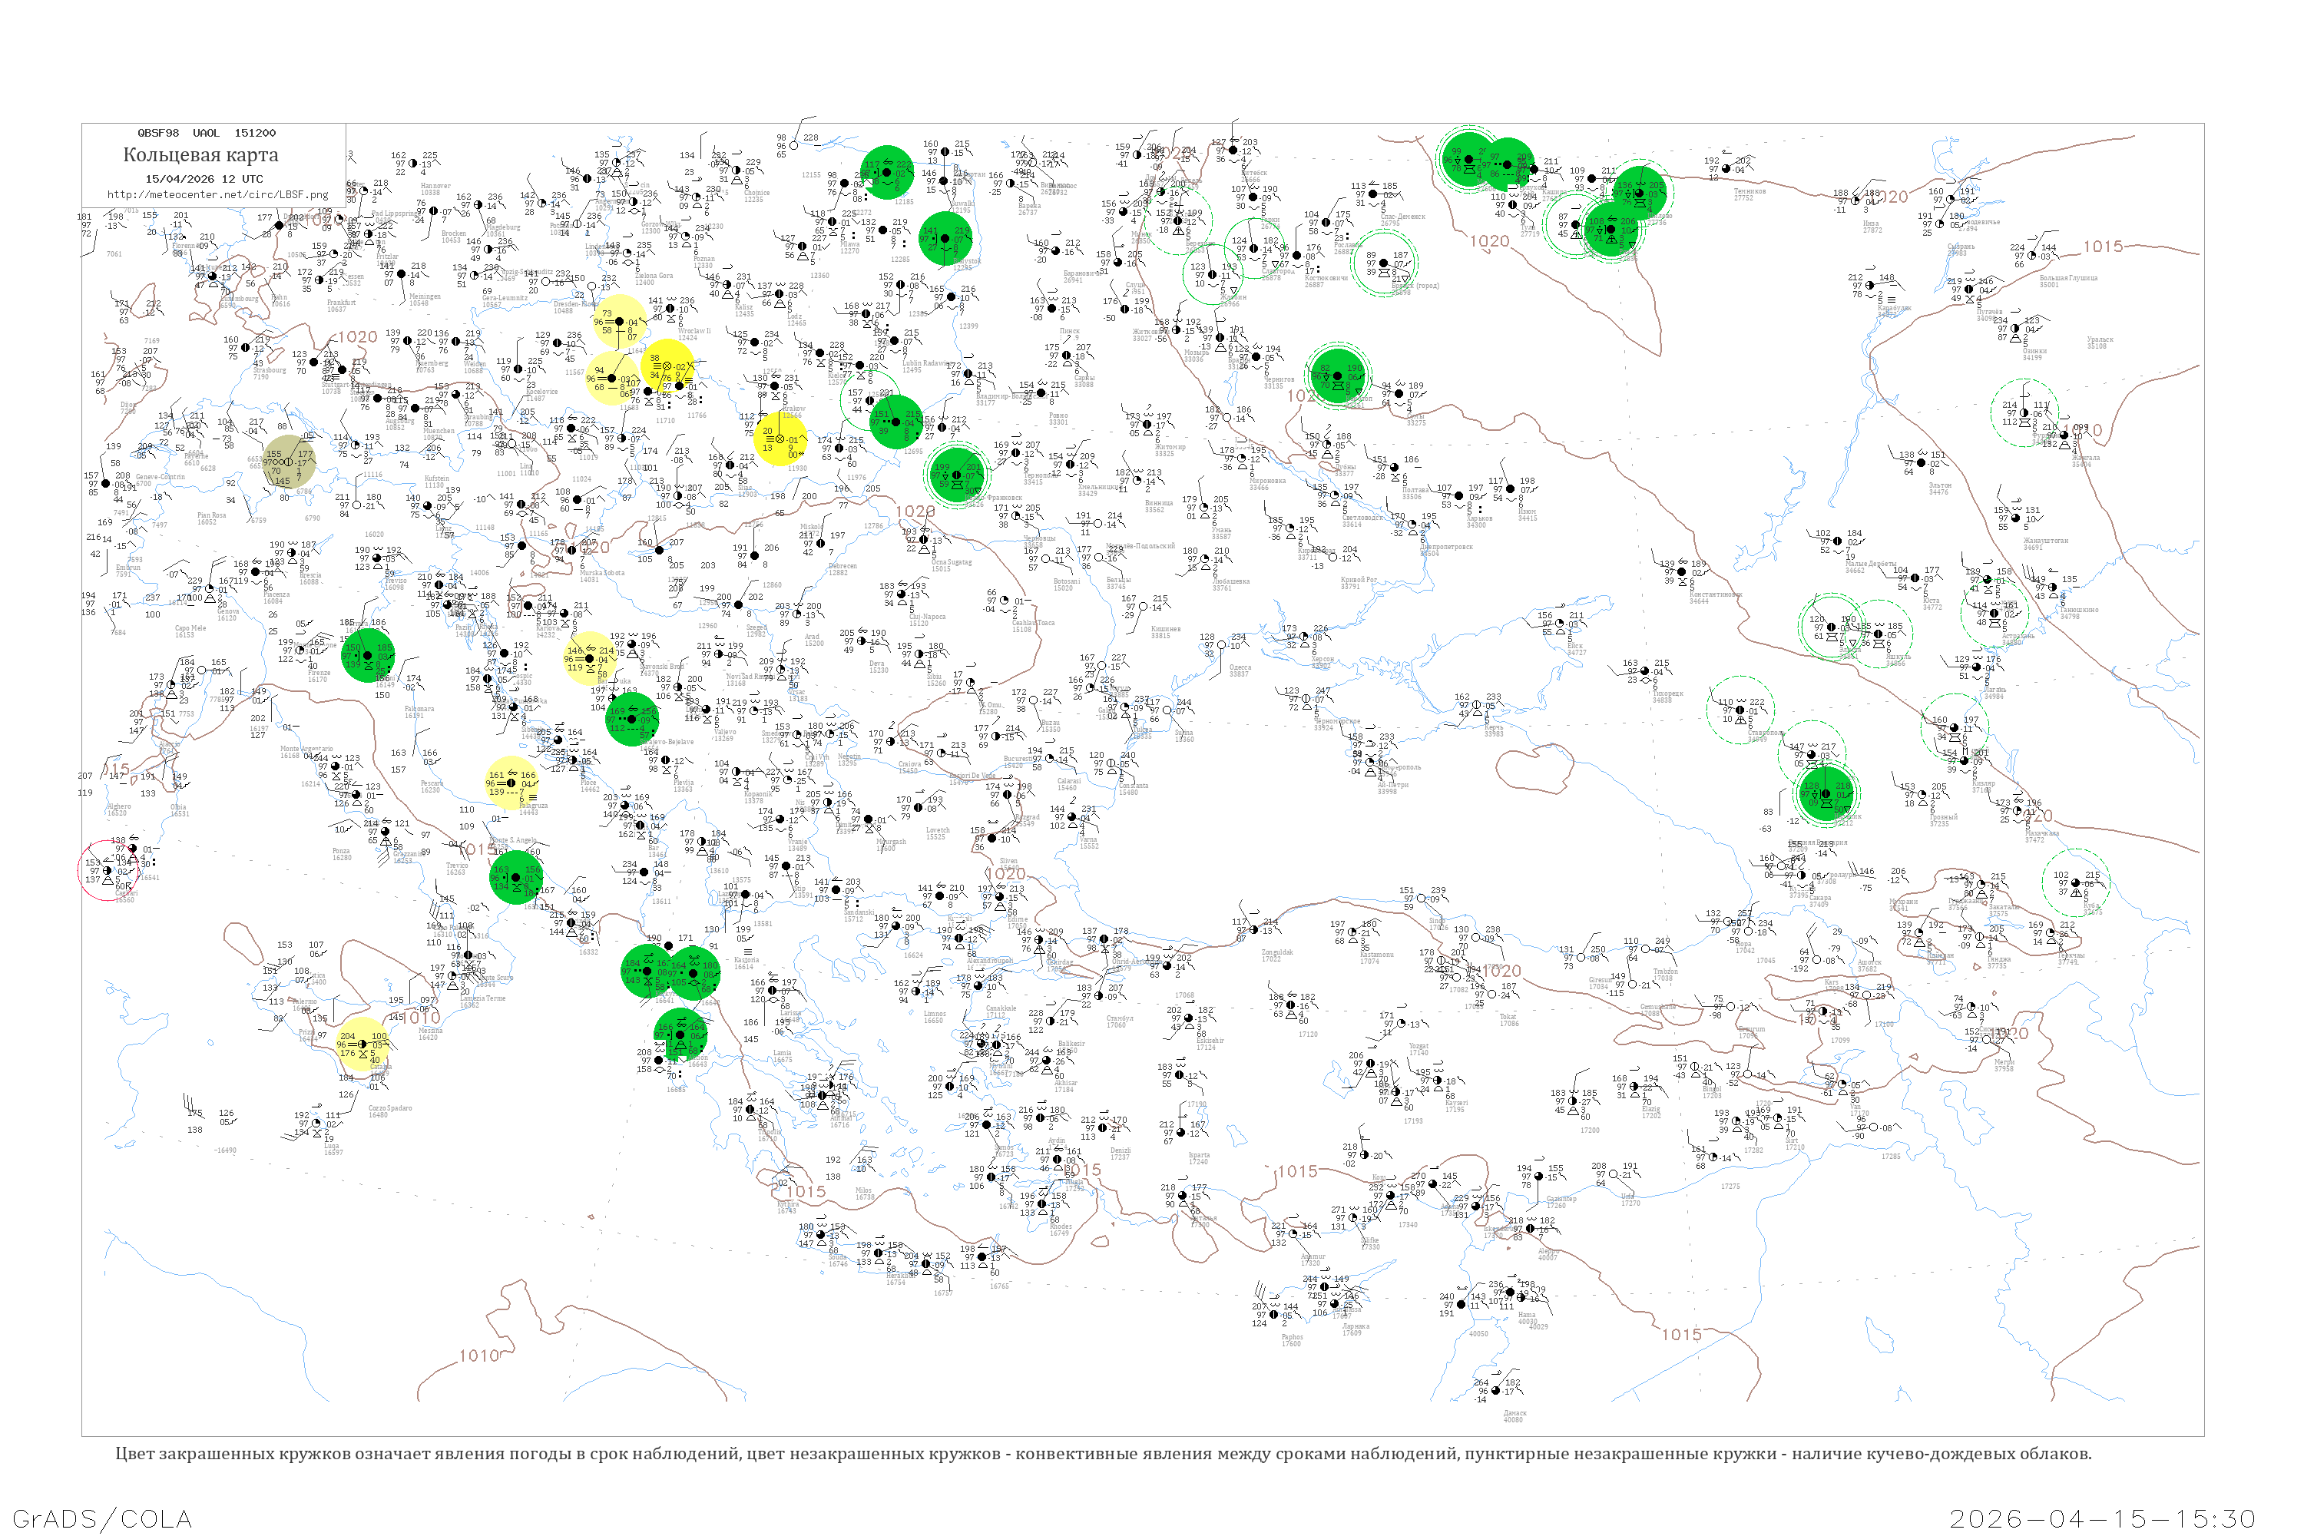Click the green circle at Monte S. Angelo
The height and width of the screenshot is (1536, 2304).
pyautogui.click(x=516, y=877)
